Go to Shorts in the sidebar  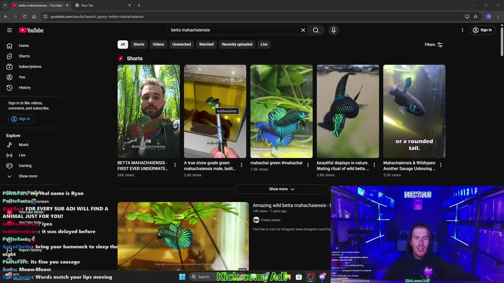[x=24, y=56]
